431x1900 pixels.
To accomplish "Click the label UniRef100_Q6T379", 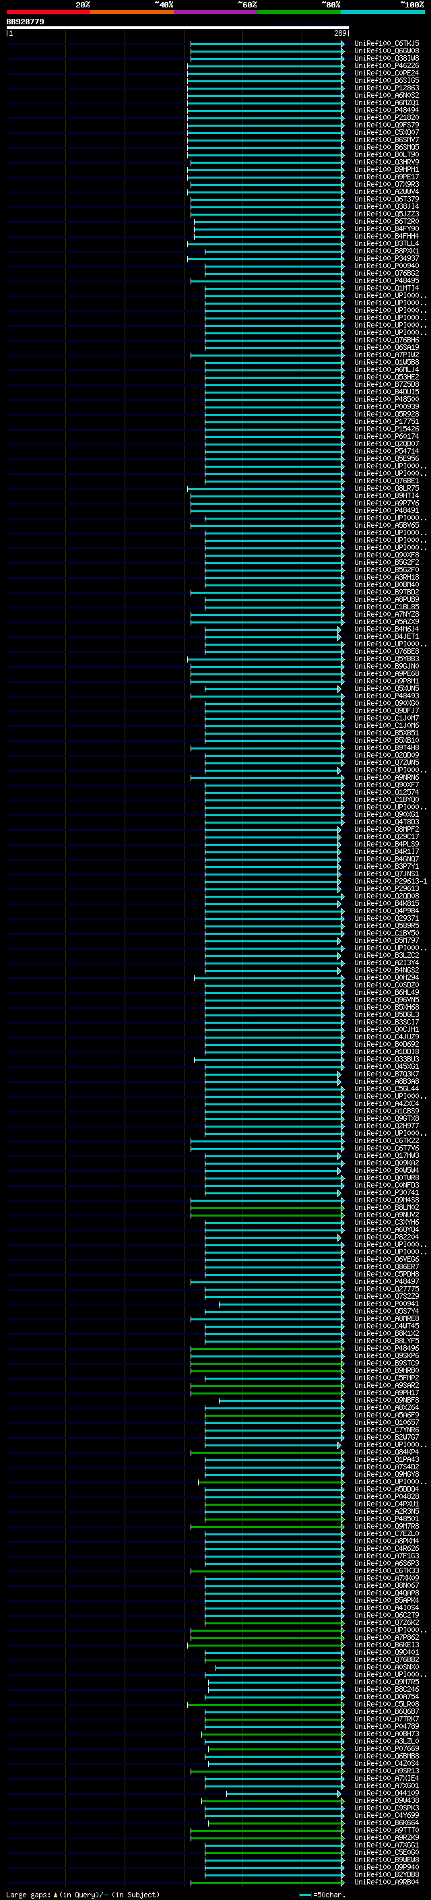I will (x=387, y=199).
